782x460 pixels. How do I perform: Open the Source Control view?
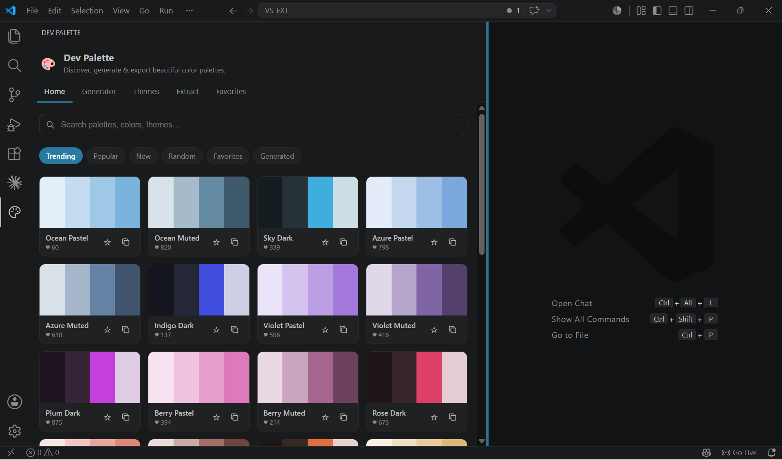pyautogui.click(x=14, y=94)
